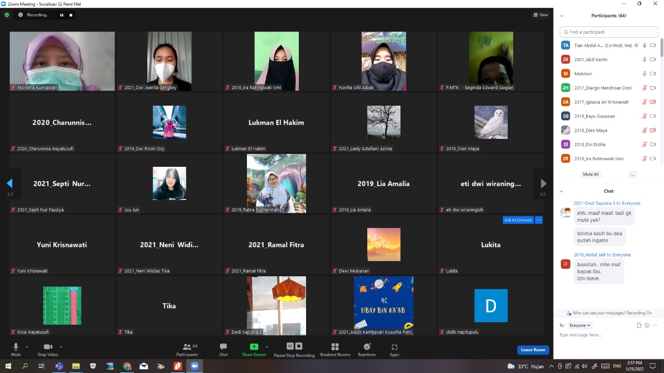Open Mail app in taskbar
Image resolution: width=664 pixels, height=373 pixels.
click(x=144, y=366)
